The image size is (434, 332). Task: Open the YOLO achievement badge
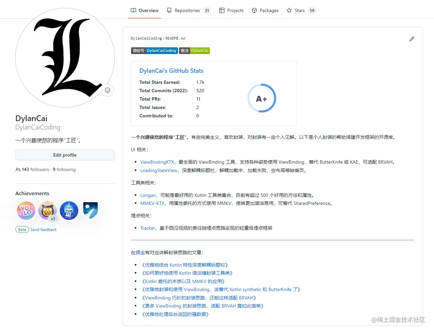[26, 211]
